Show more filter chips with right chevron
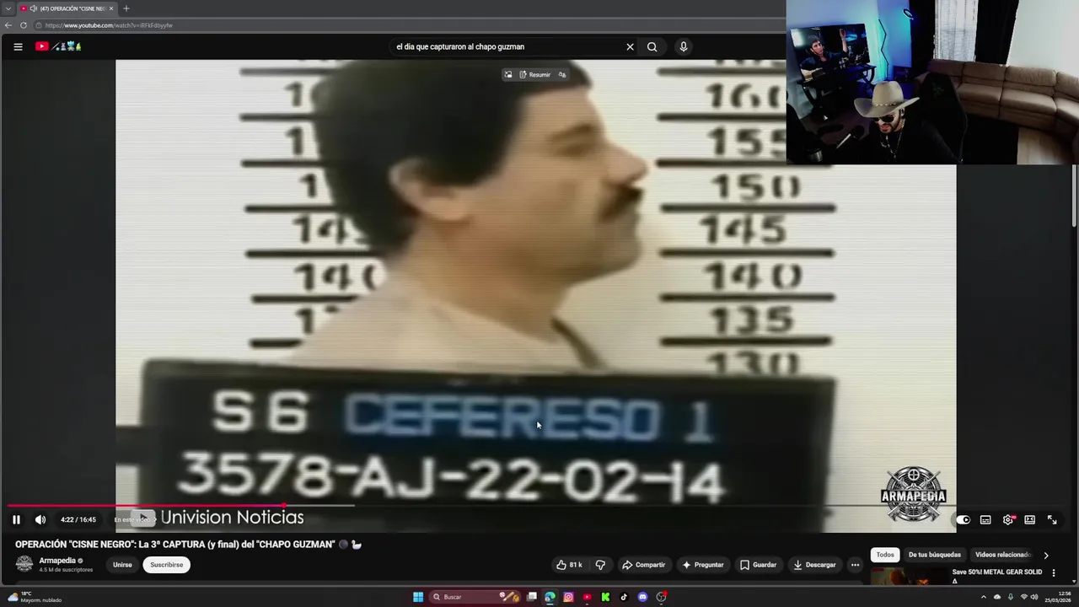 click(x=1046, y=555)
